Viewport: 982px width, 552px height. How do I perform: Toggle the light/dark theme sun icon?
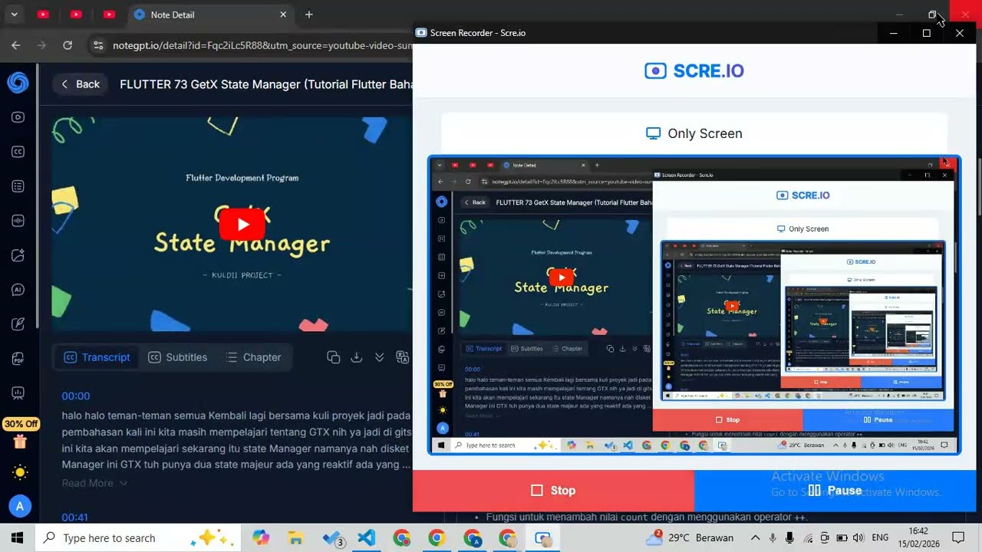(x=19, y=472)
